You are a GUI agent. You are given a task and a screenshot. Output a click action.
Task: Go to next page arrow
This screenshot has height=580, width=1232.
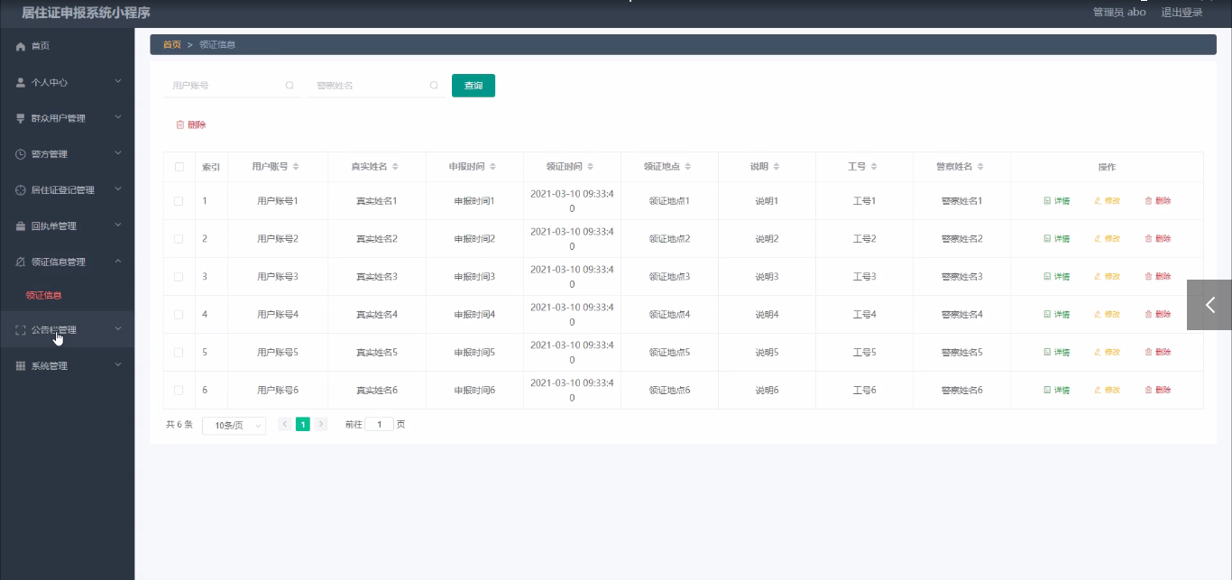[321, 424]
